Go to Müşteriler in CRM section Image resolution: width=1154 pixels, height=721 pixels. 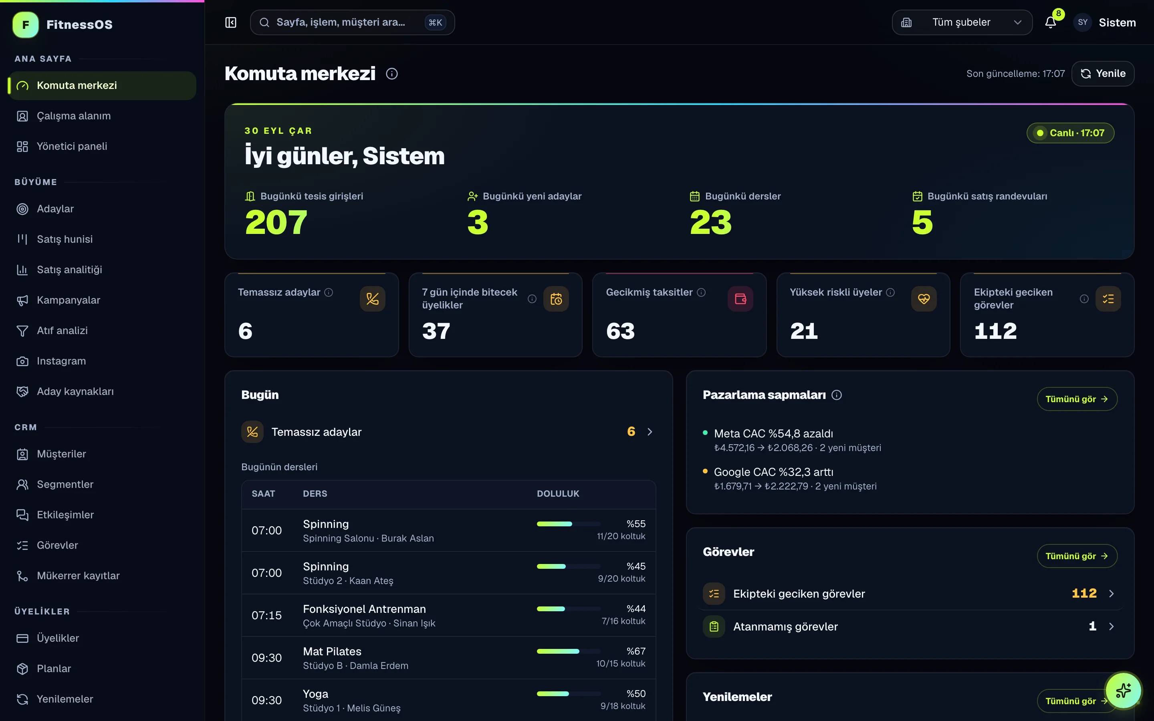[x=102, y=454]
